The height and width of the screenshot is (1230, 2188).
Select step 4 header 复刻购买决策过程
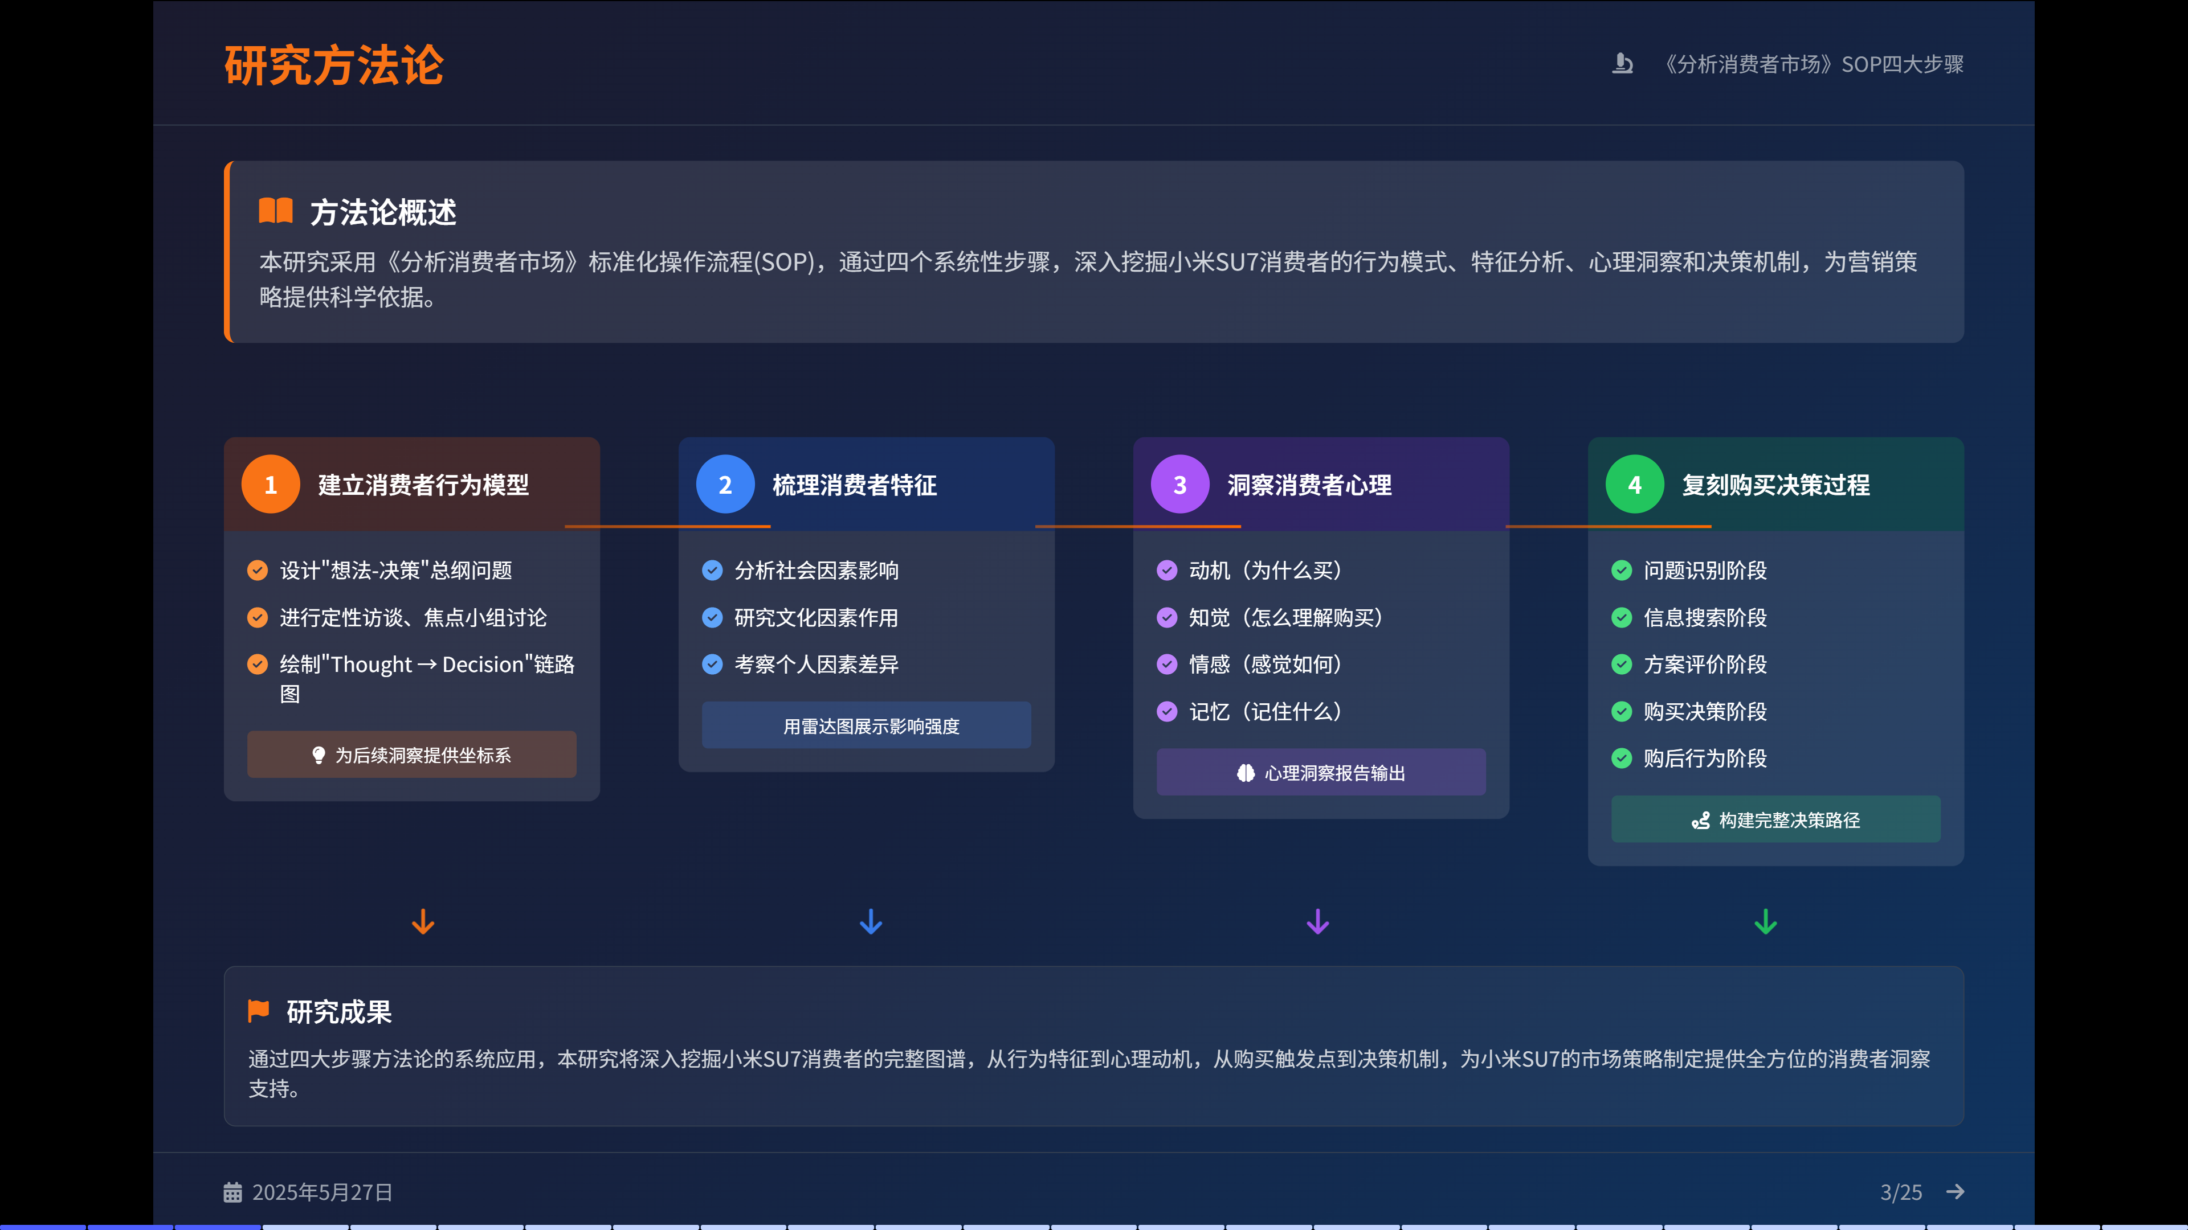1775,485
